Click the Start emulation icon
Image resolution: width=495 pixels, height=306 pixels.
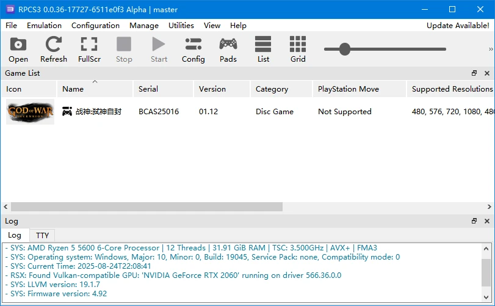coord(159,49)
